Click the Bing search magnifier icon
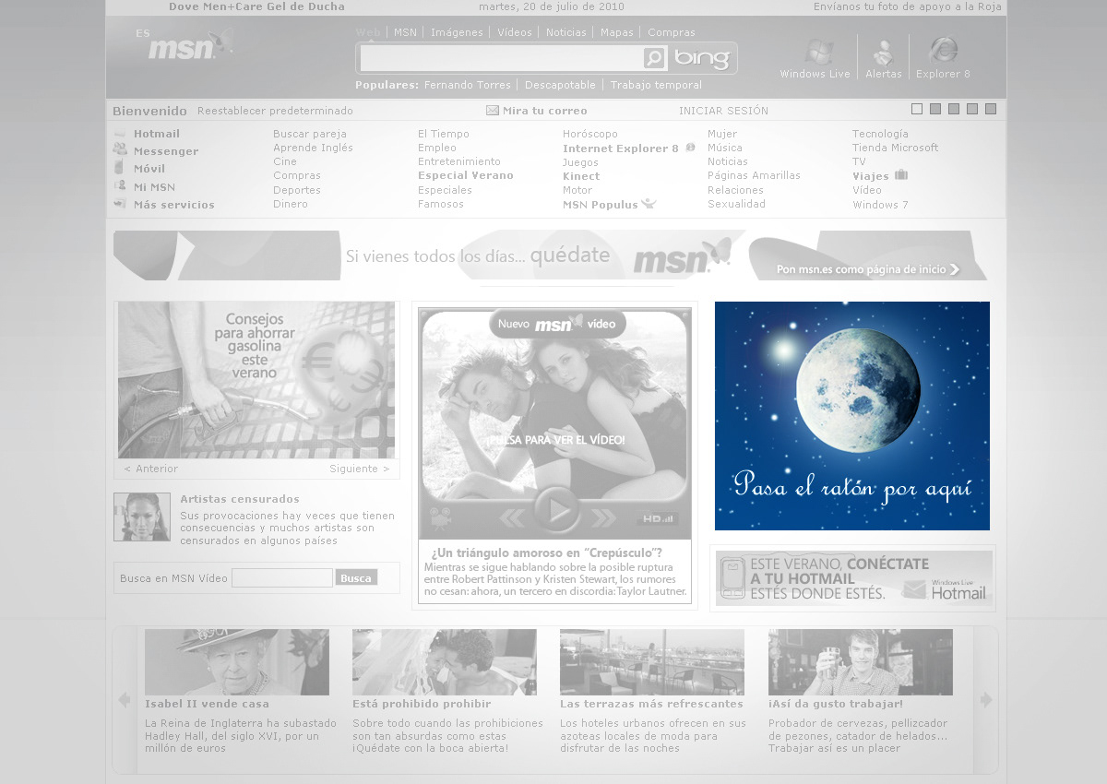The width and height of the screenshot is (1107, 784). (654, 59)
